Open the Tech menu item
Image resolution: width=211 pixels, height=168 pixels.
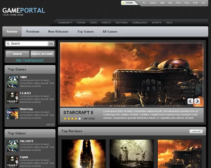click(169, 23)
